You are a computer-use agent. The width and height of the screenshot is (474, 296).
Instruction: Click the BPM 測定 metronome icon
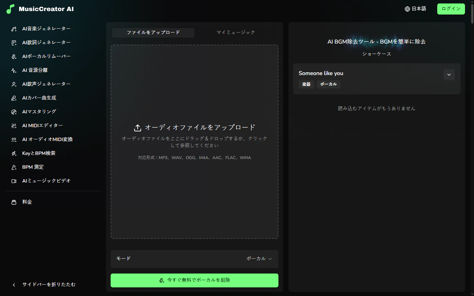click(14, 167)
